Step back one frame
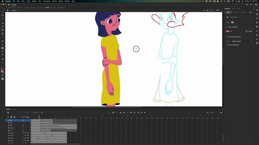 (x=138, y=113)
